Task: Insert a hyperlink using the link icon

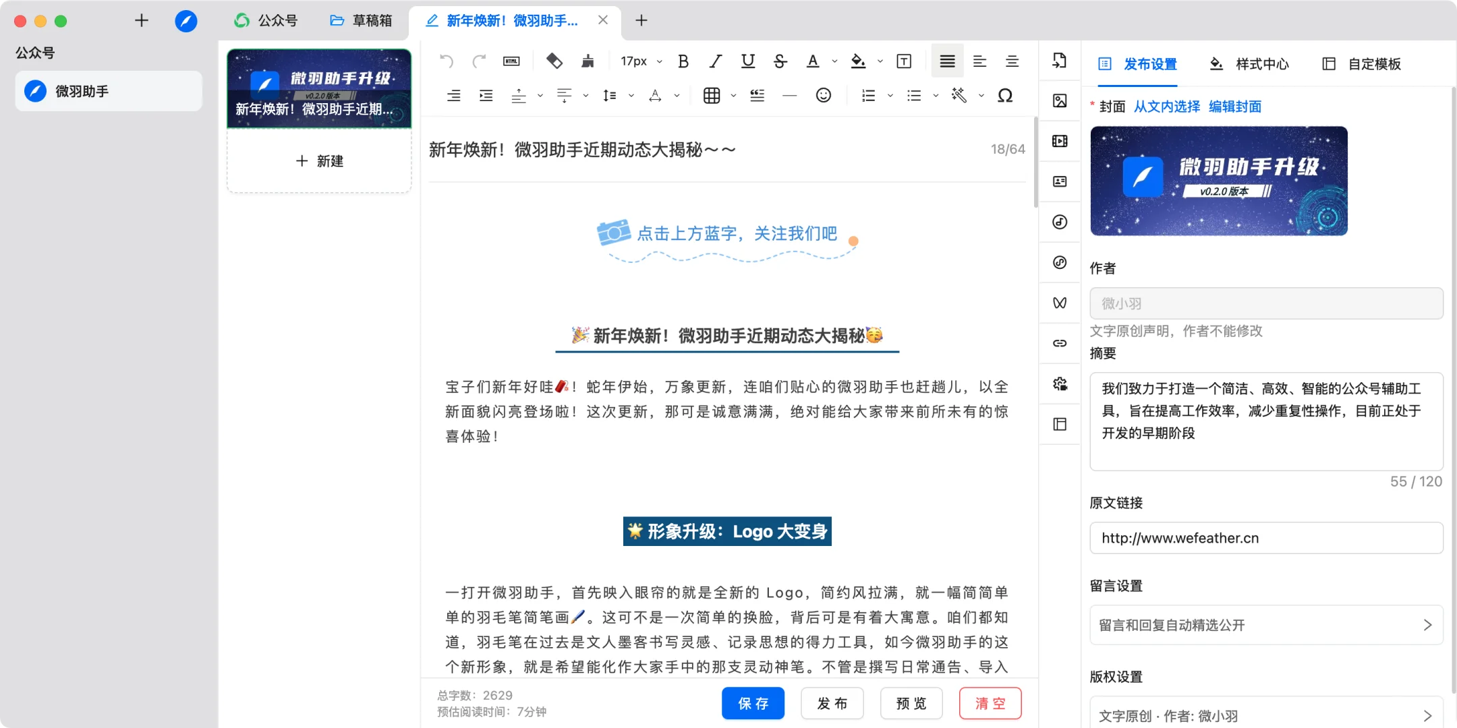Action: click(x=1059, y=343)
